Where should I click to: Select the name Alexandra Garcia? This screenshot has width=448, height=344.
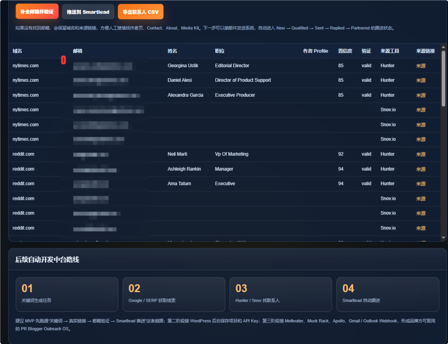tap(185, 95)
